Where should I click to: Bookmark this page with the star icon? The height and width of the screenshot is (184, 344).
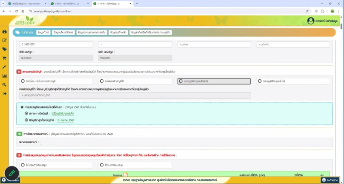click(307, 11)
